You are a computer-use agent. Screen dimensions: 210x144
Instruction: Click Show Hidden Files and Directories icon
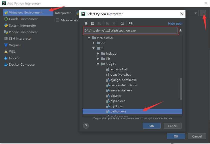pyautogui.click(x=130, y=24)
